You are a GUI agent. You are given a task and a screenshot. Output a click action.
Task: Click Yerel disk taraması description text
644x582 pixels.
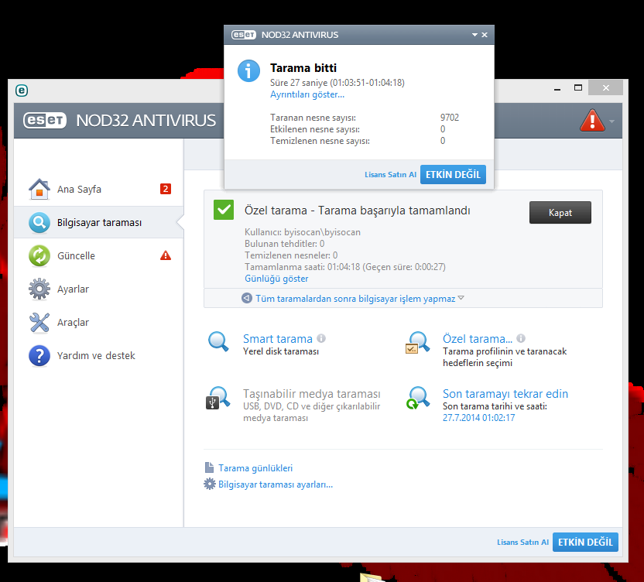pyautogui.click(x=281, y=351)
